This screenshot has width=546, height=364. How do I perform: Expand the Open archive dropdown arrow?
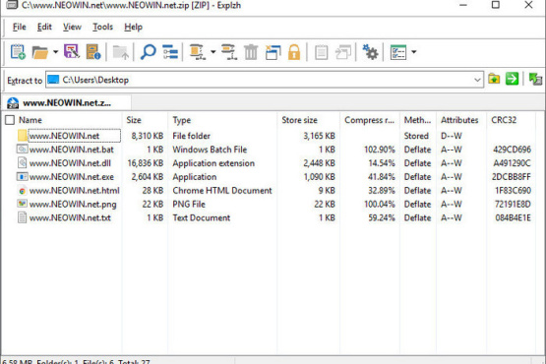coord(55,52)
